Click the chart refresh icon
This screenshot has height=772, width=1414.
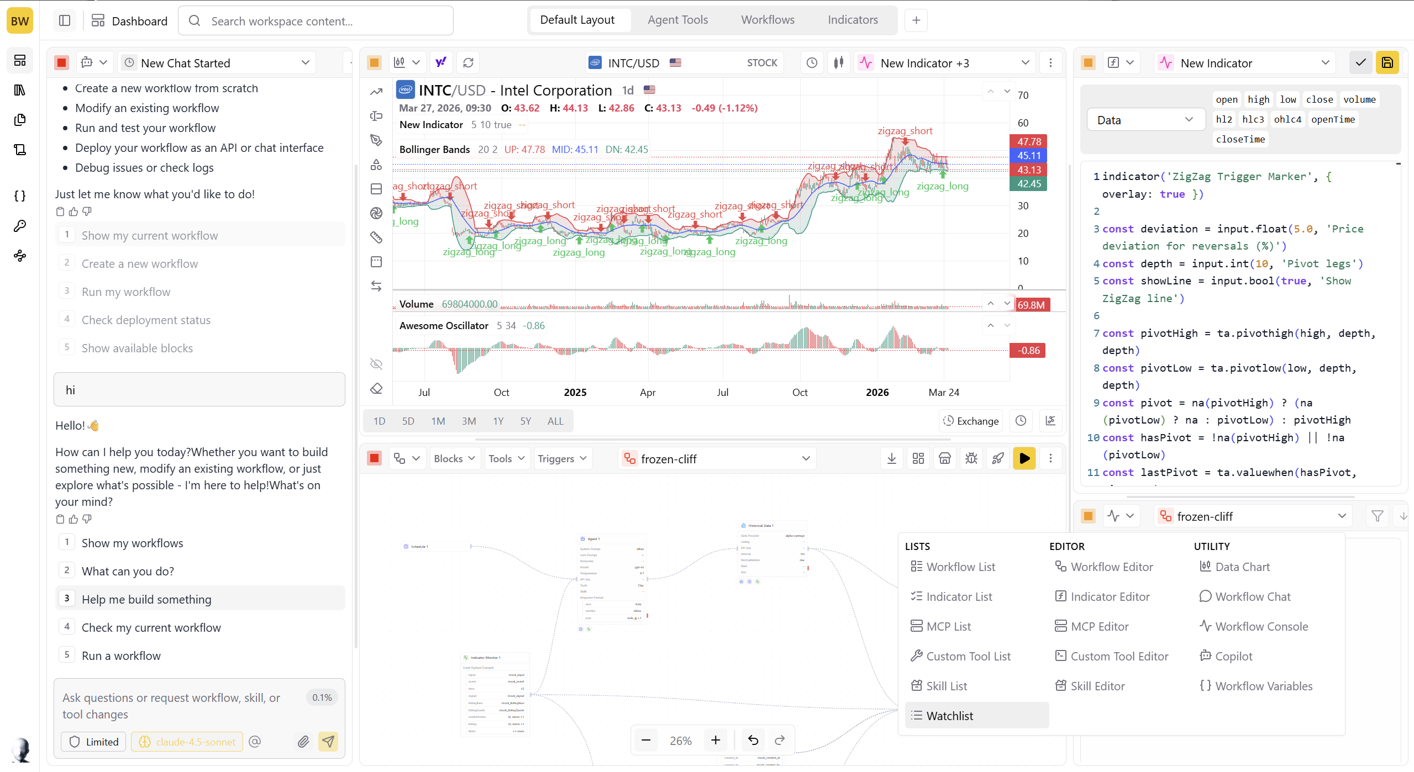coord(468,62)
